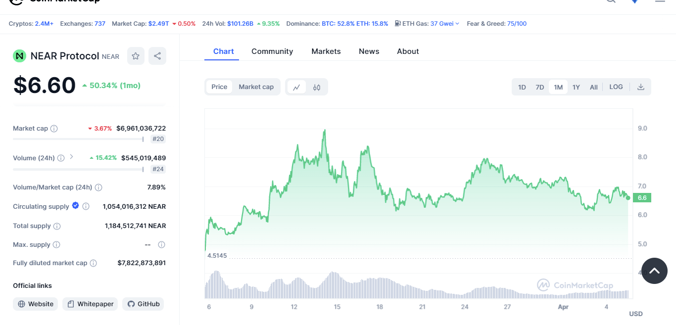
Task: Open the News tab
Action: coord(369,51)
